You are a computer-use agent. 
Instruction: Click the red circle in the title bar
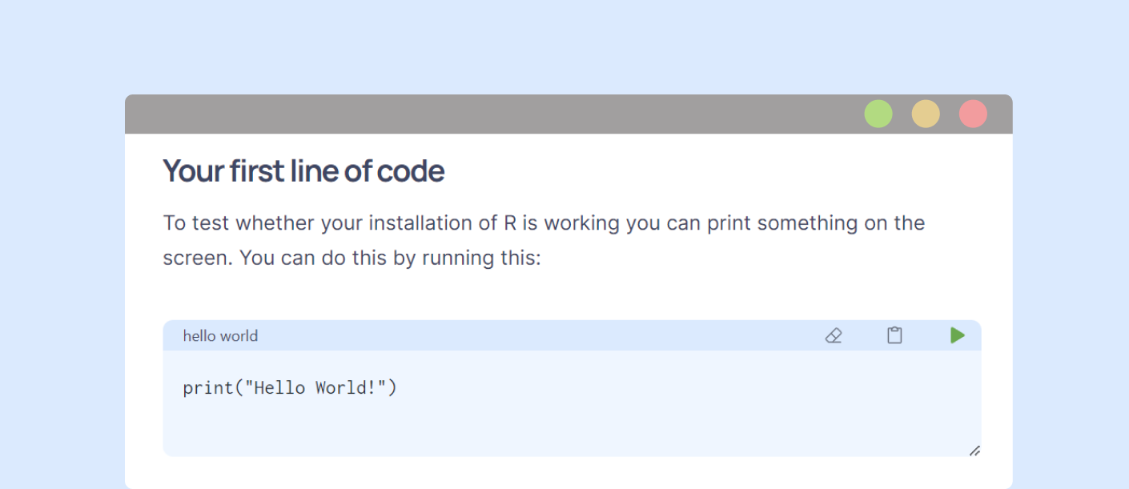tap(973, 114)
